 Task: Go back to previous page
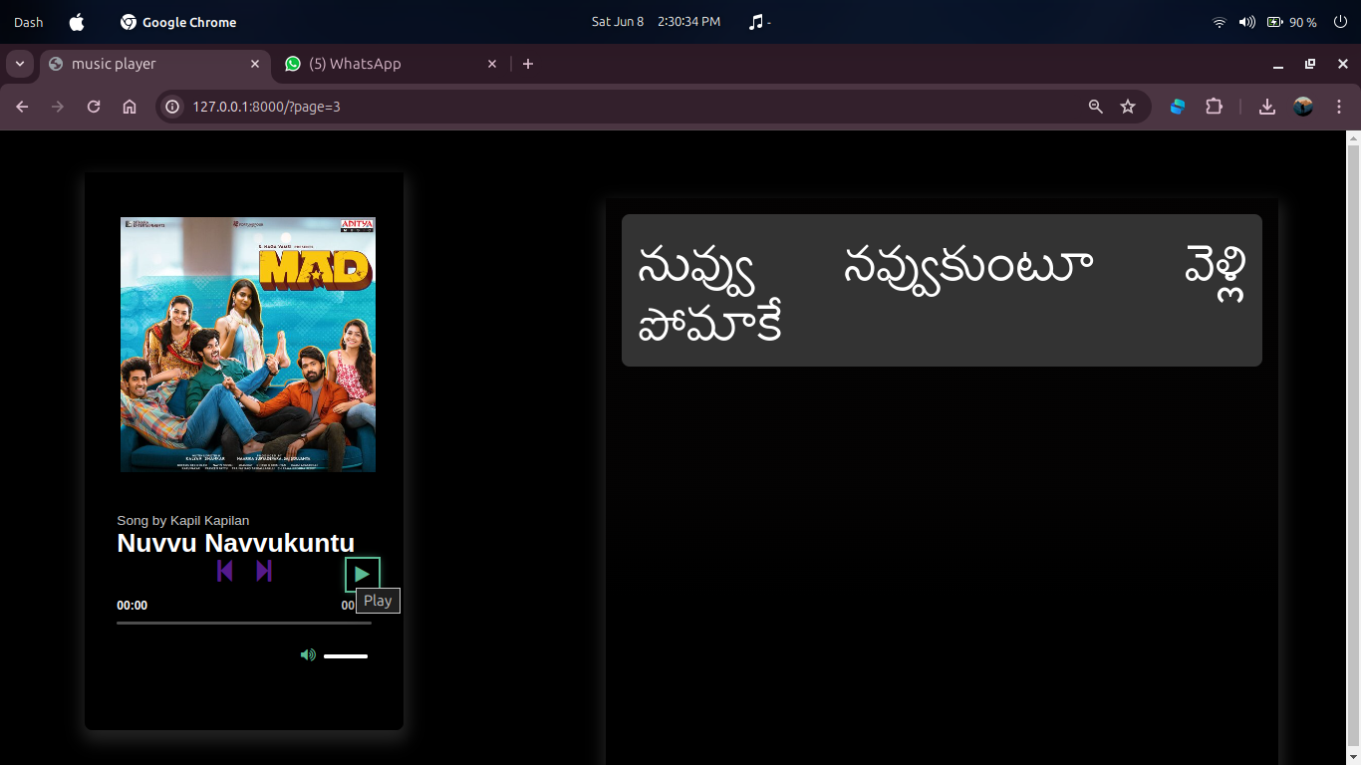point(22,107)
